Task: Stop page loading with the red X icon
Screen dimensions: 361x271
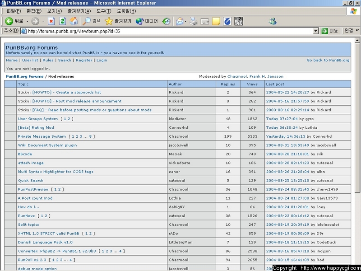Action: [x=51, y=21]
